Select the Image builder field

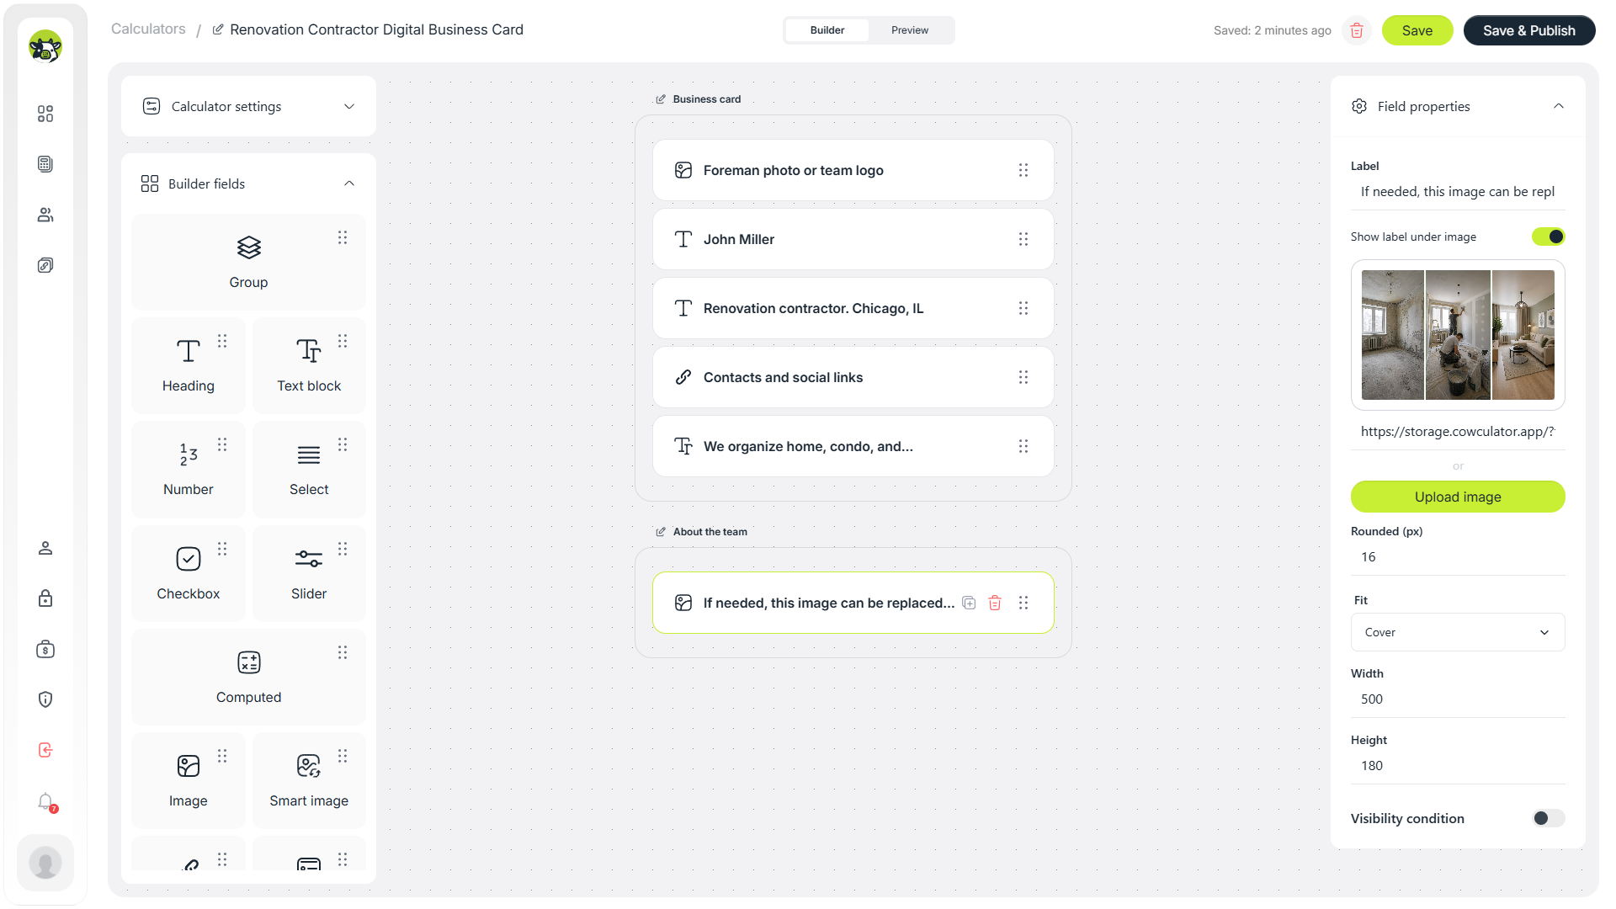click(189, 781)
